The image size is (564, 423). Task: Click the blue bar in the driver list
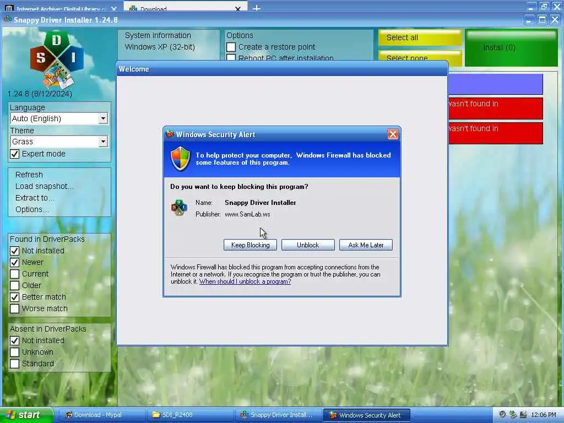(x=496, y=84)
